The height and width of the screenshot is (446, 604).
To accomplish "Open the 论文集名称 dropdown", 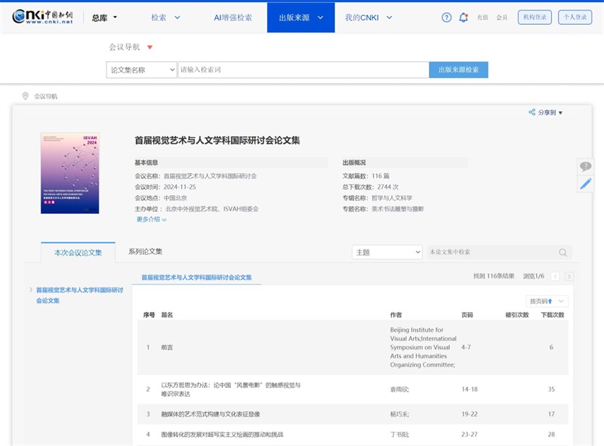I will pyautogui.click(x=140, y=69).
